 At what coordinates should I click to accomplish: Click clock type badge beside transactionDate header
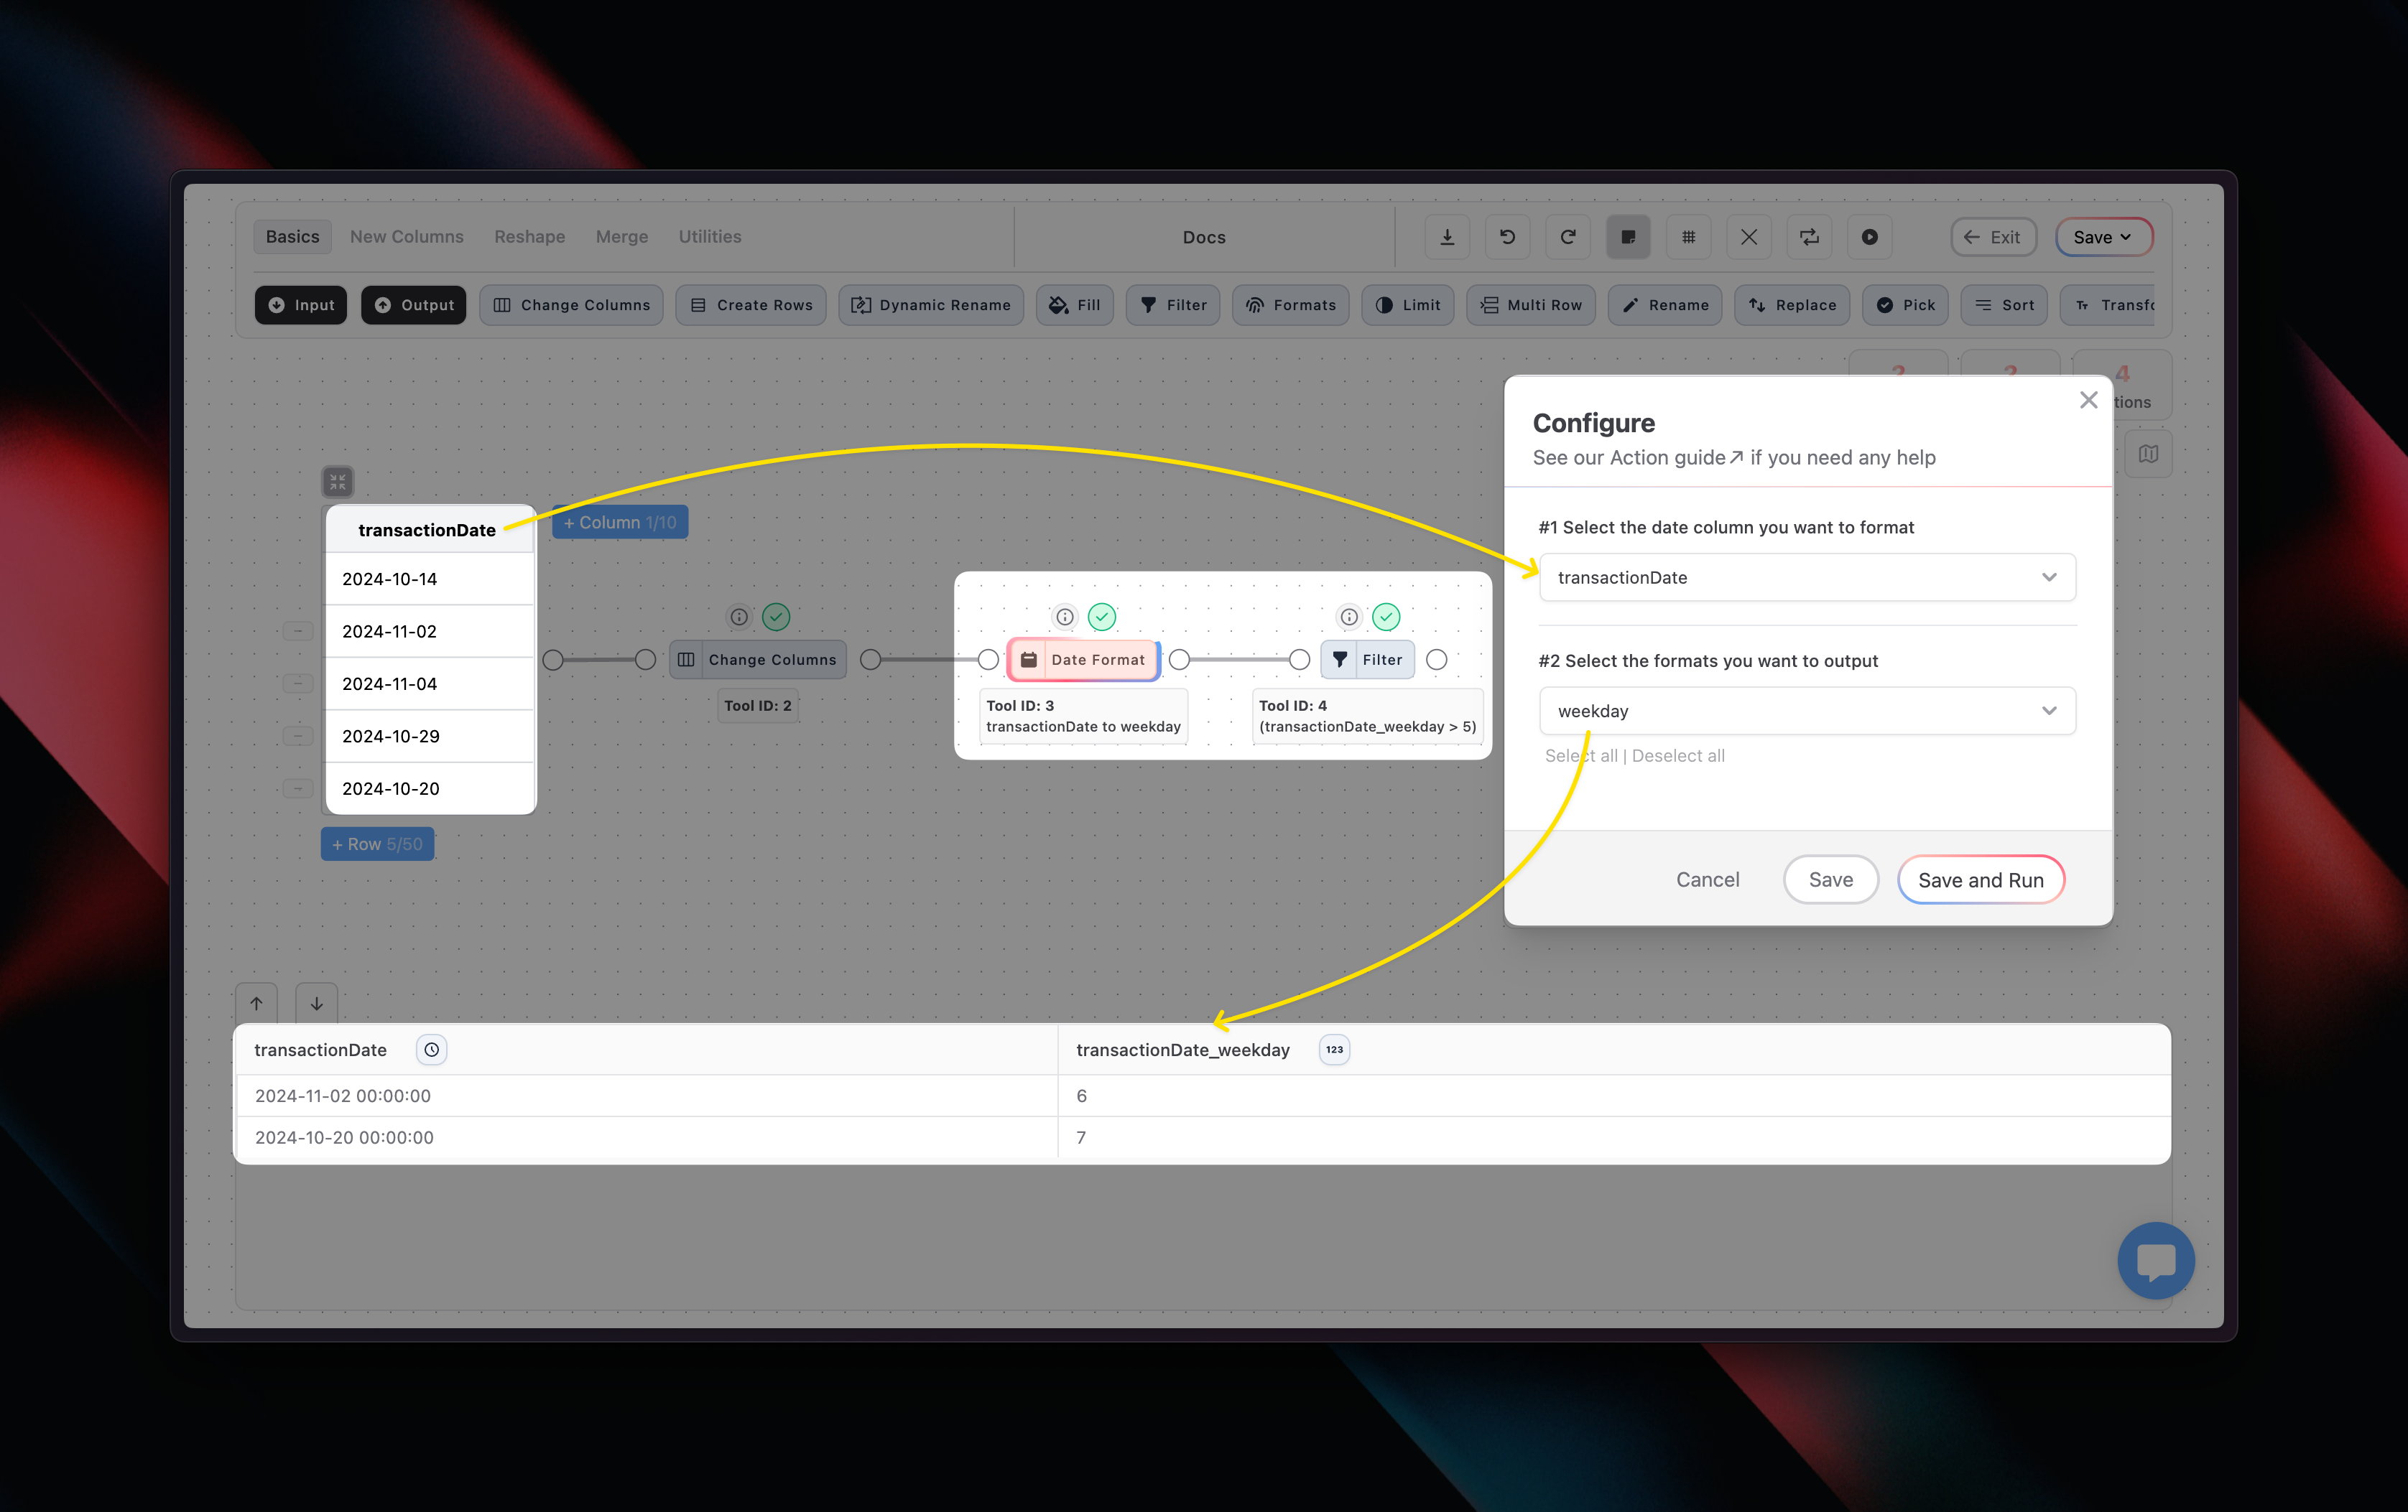[431, 1050]
